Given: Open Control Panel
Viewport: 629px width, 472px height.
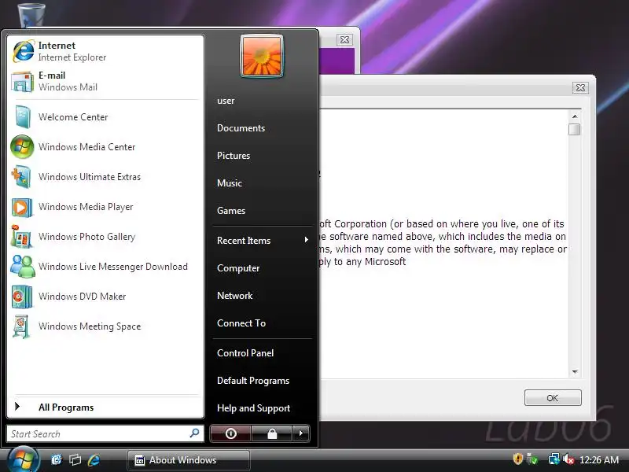Looking at the screenshot, I should (245, 353).
